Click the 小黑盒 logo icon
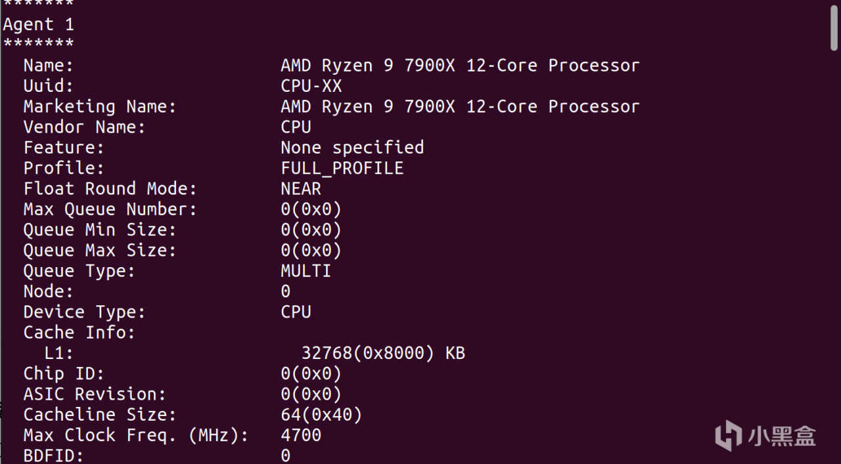 click(729, 436)
